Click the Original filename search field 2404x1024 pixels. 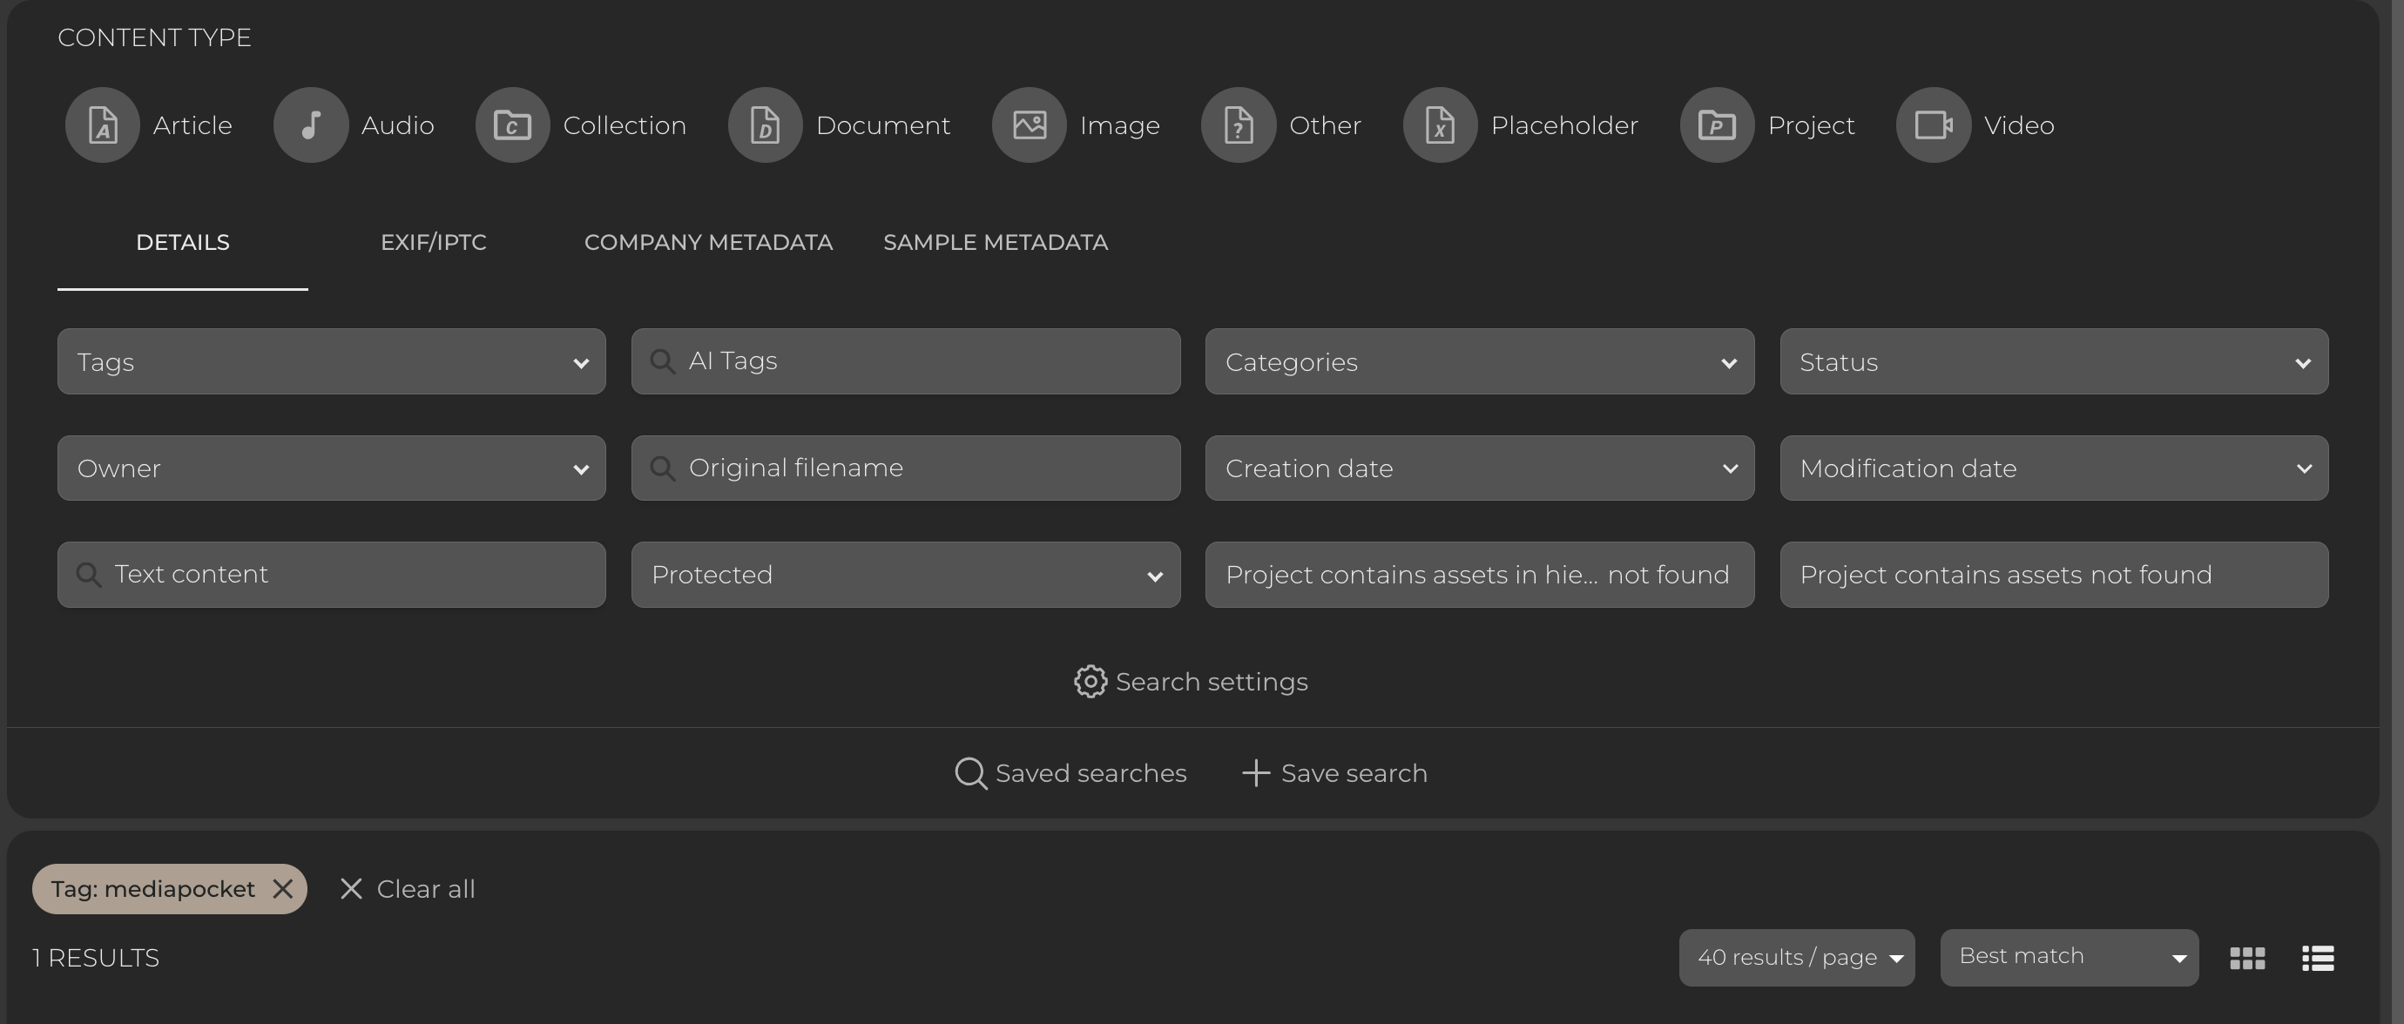click(905, 468)
